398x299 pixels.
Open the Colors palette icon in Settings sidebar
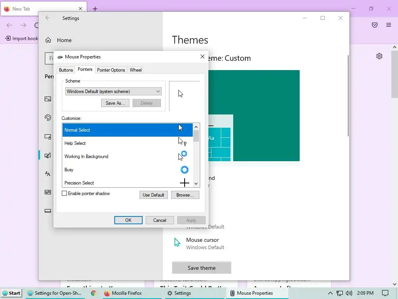tap(48, 118)
